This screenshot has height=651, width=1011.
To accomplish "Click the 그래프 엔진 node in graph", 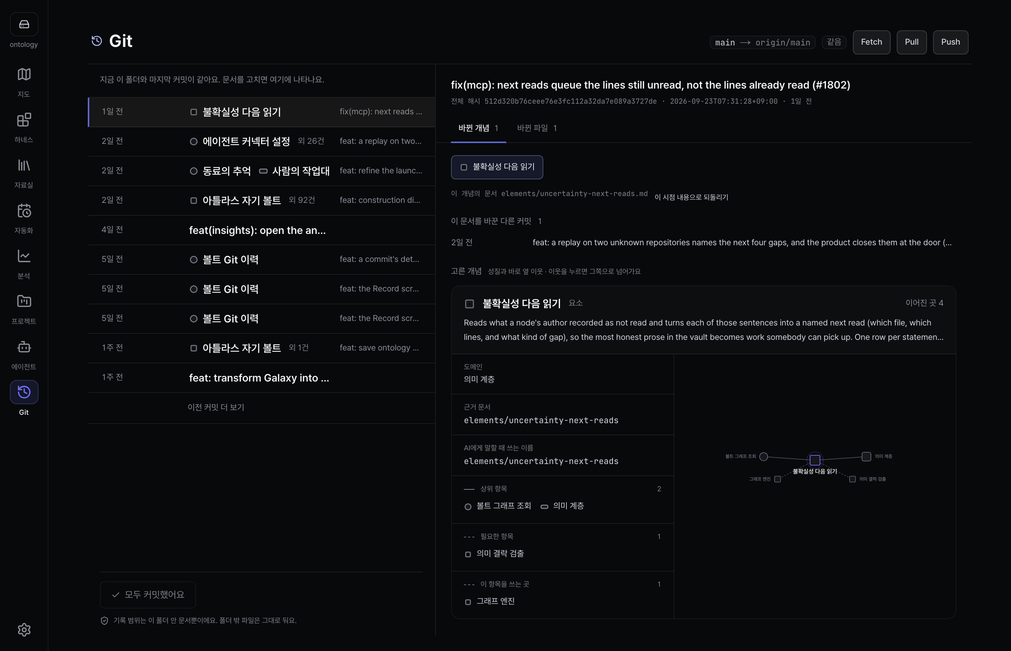I will (778, 480).
